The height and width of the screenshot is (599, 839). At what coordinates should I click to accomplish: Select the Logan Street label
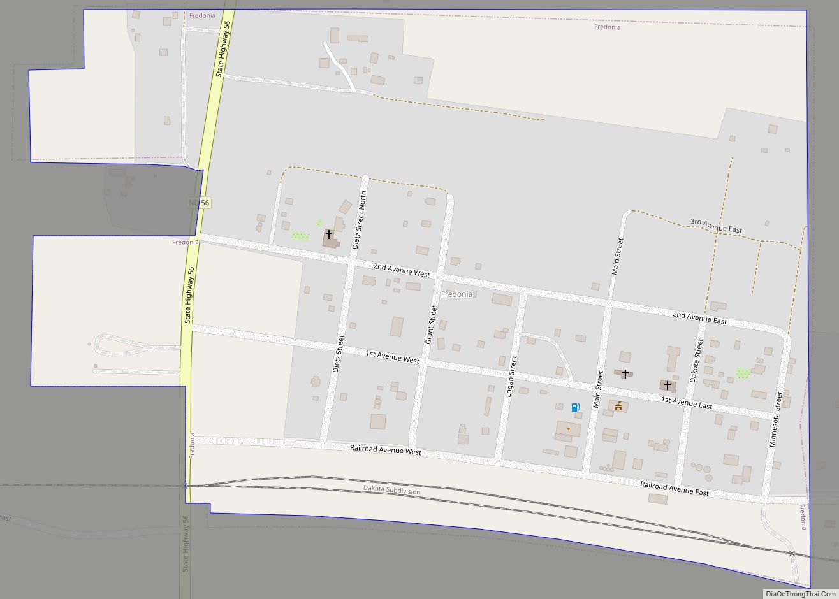point(511,377)
